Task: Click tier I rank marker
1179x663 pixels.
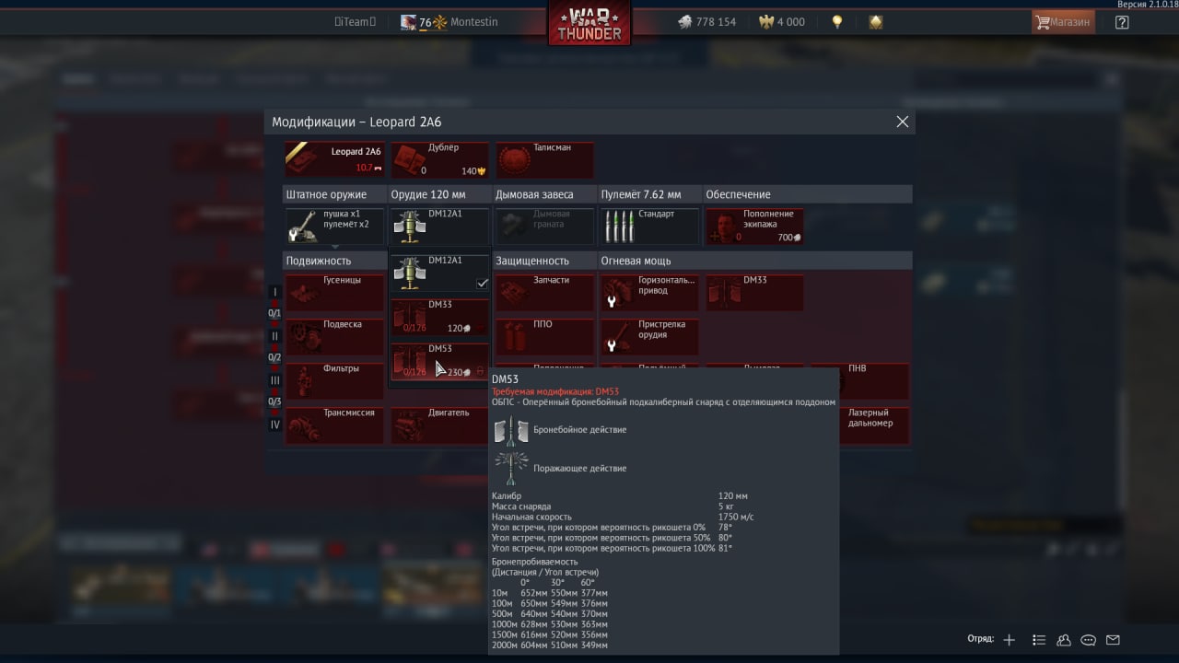Action: (x=274, y=292)
